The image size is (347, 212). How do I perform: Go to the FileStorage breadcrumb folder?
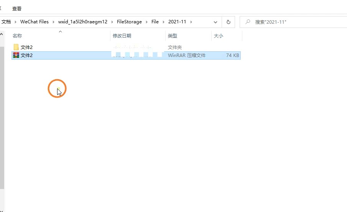point(129,22)
